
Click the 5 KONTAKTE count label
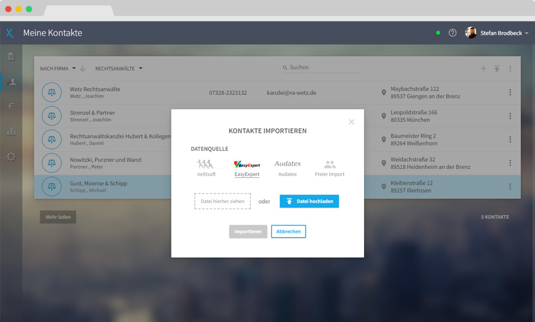click(x=495, y=217)
